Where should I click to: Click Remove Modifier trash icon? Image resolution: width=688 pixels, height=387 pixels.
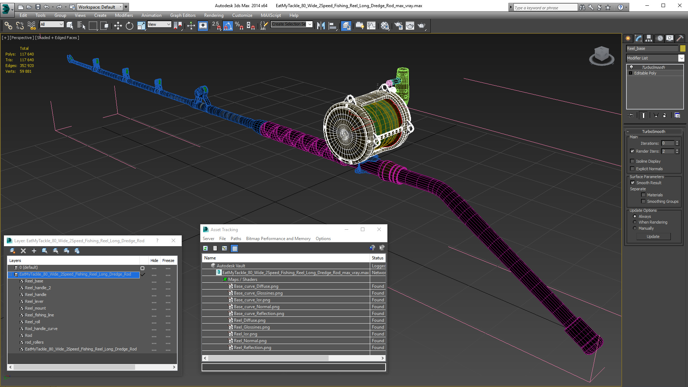[x=665, y=115]
